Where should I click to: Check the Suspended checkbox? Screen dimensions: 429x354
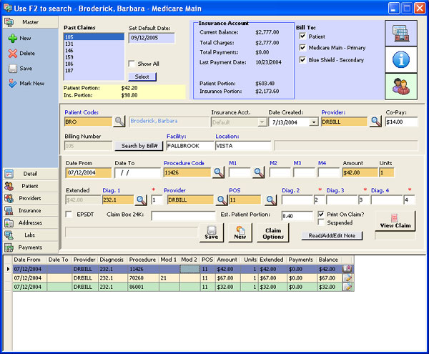click(320, 222)
